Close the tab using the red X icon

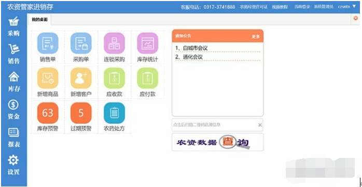[356, 18]
